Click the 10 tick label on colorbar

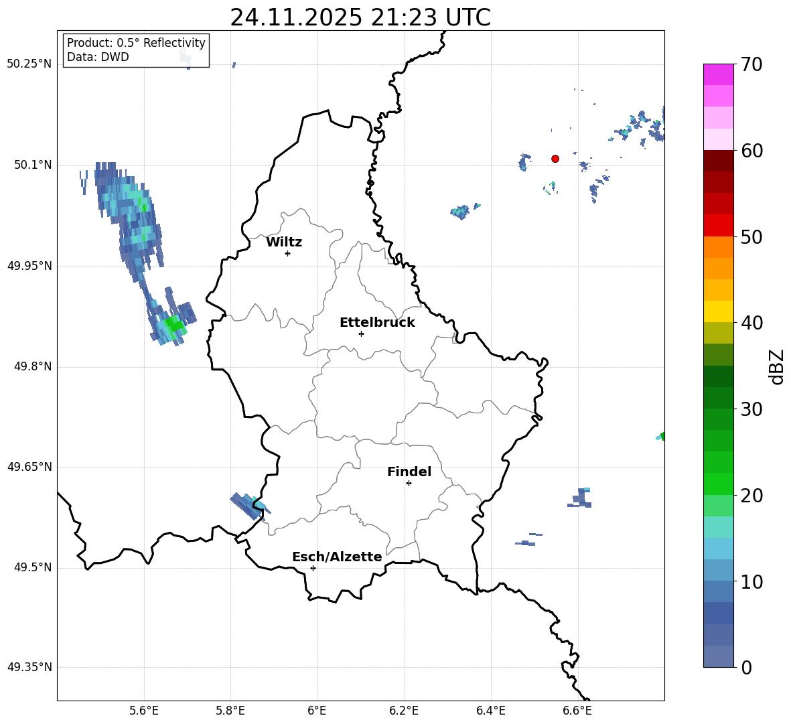click(x=751, y=582)
